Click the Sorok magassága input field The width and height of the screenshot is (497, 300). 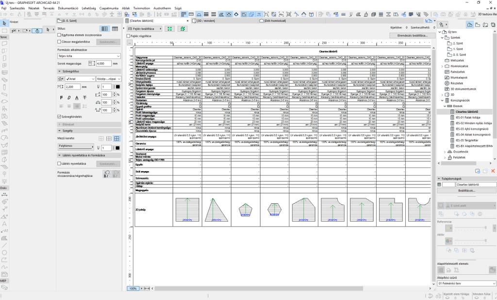tap(104, 64)
